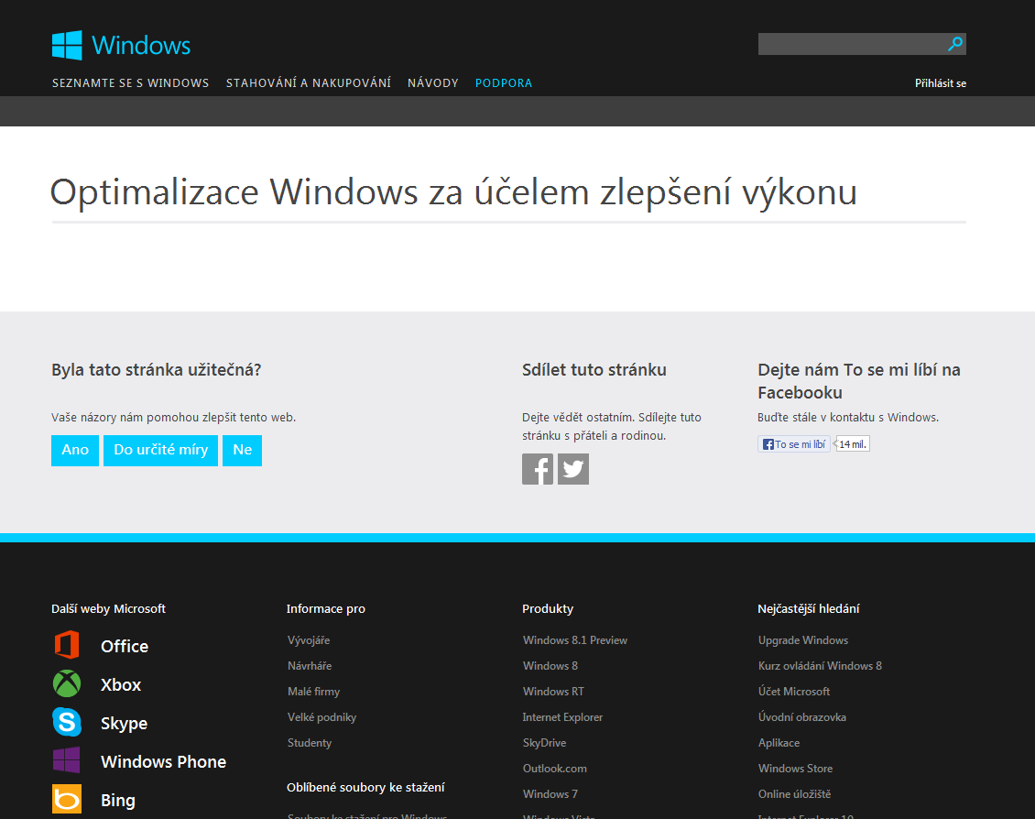1035x819 pixels.
Task: Open the Office text link
Action: 125,646
